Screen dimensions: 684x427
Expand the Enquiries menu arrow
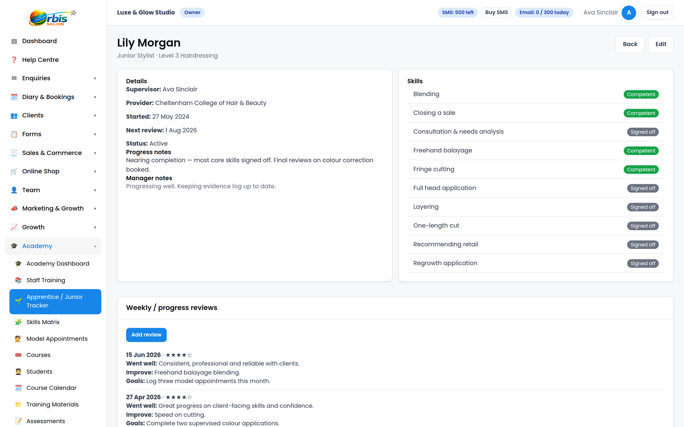95,79
